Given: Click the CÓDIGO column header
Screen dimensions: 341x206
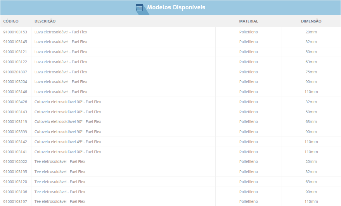Looking at the screenshot, I should pos(11,21).
